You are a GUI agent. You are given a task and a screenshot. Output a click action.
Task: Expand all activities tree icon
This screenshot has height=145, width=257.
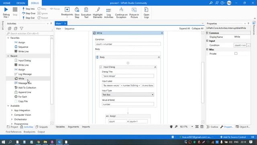(x=10, y=29)
